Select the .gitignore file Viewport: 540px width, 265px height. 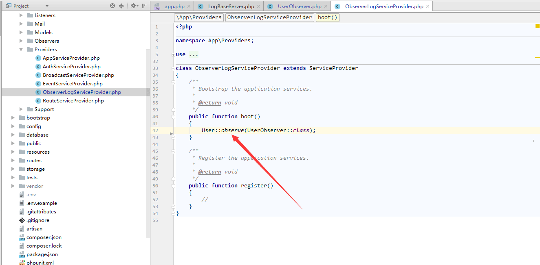pyautogui.click(x=38, y=220)
